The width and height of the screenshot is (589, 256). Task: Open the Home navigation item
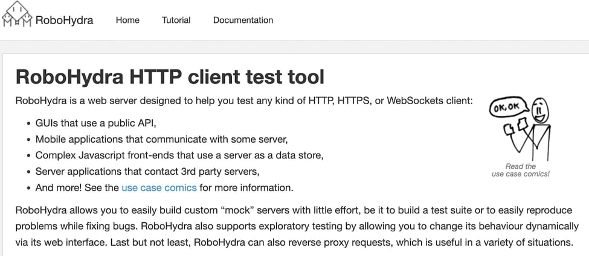(x=127, y=20)
